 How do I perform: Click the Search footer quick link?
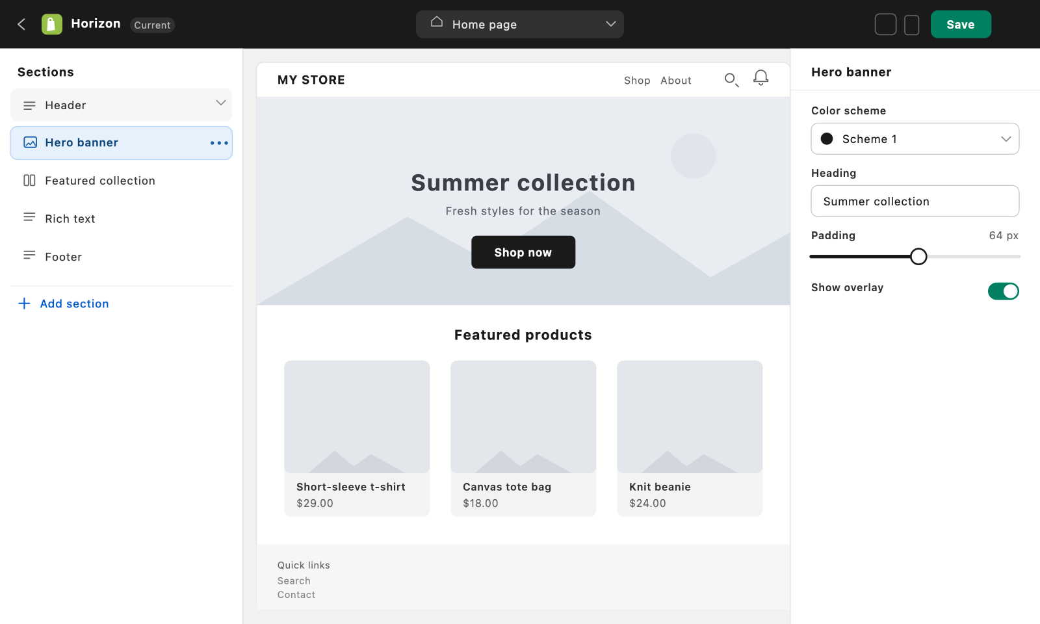294,581
